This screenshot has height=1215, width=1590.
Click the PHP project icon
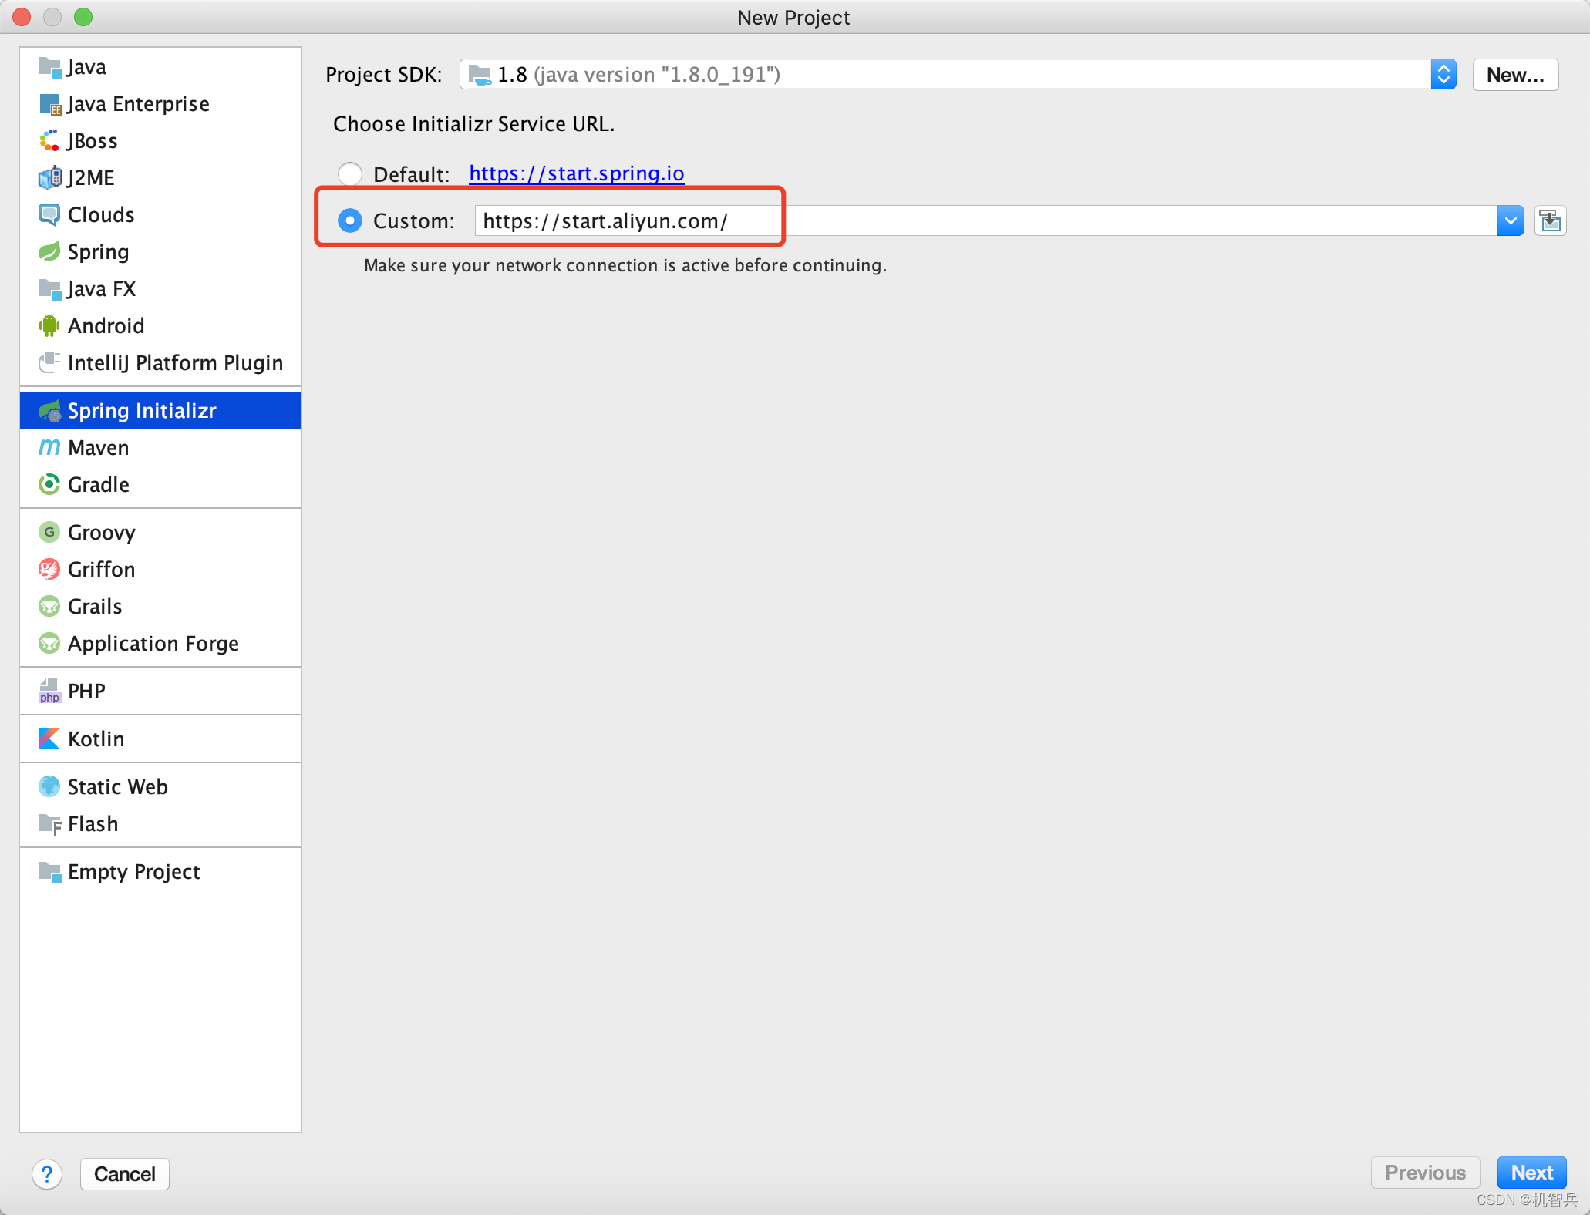pos(49,692)
